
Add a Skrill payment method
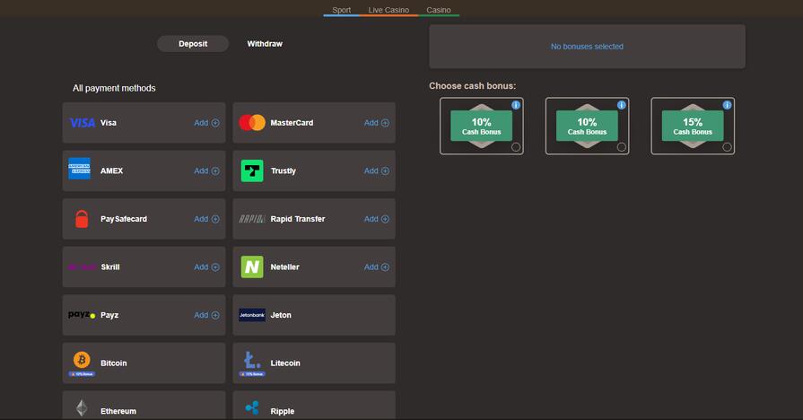[206, 267]
